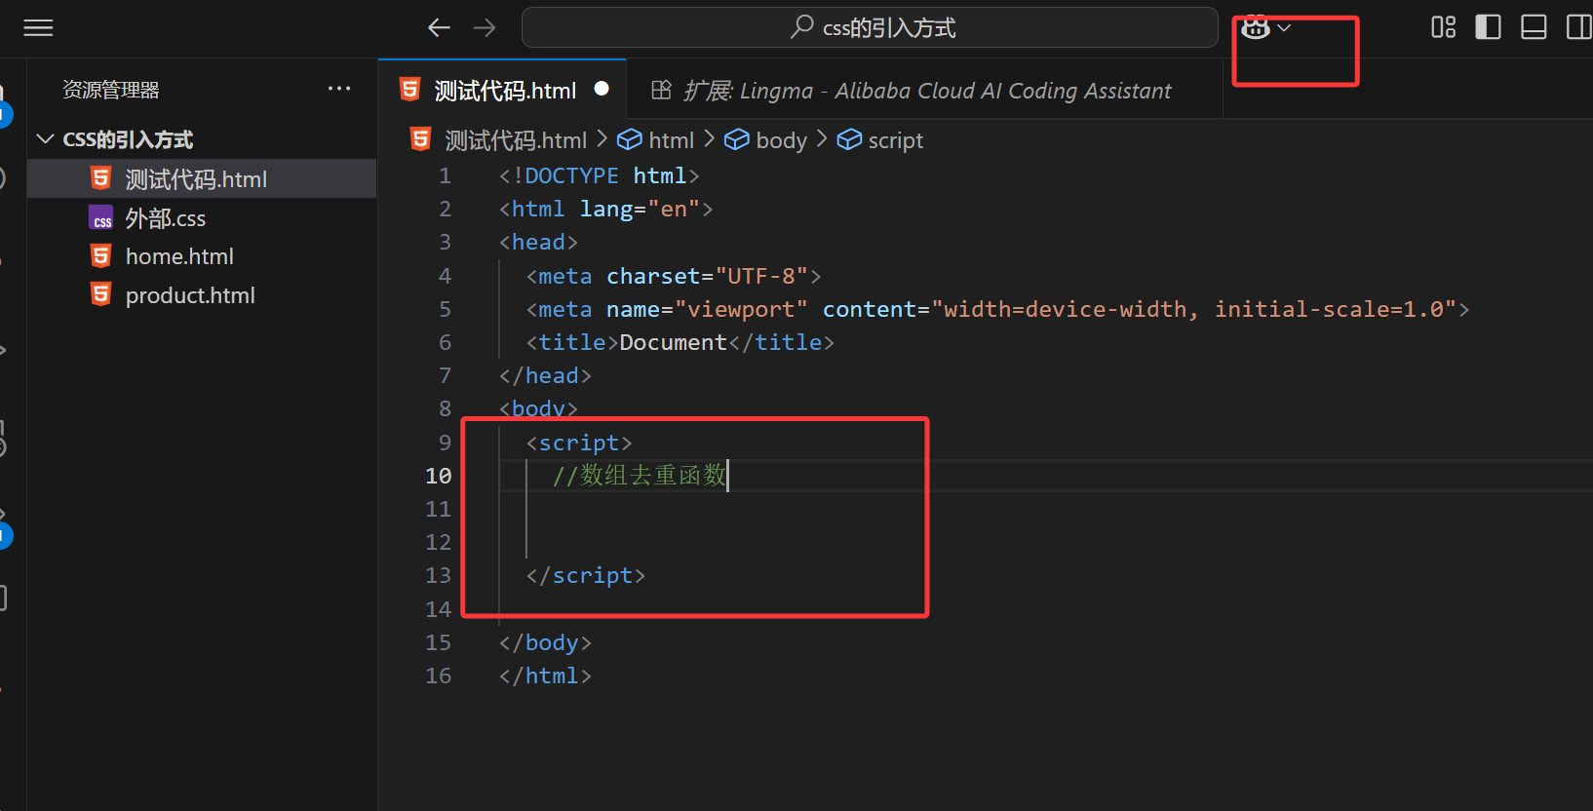Screen dimensions: 1593x811
Task: Expand the dropdown arrow next to Copilot
Action: pos(1285,28)
